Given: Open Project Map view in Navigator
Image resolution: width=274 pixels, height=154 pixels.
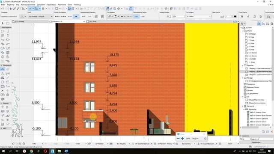Looking at the screenshot, I should (259, 24).
